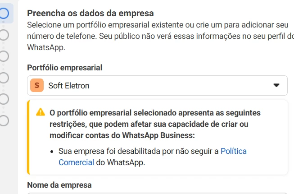Click the bold restriction warning message text
This screenshot has height=194, width=294.
tap(155, 124)
